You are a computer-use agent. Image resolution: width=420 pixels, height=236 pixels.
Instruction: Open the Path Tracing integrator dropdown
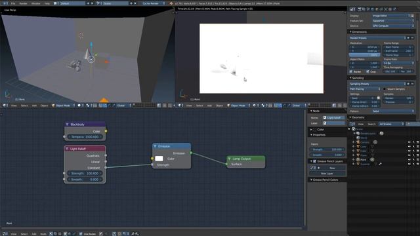(x=365, y=89)
